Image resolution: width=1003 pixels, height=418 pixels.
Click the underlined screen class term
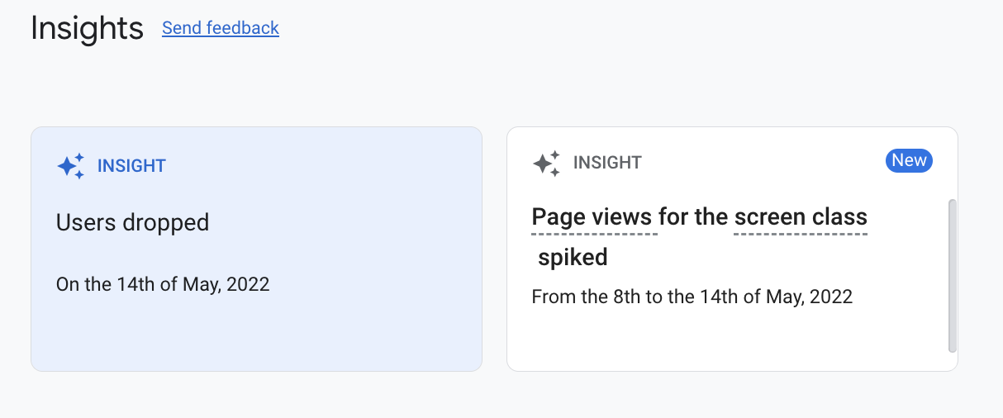coord(801,217)
